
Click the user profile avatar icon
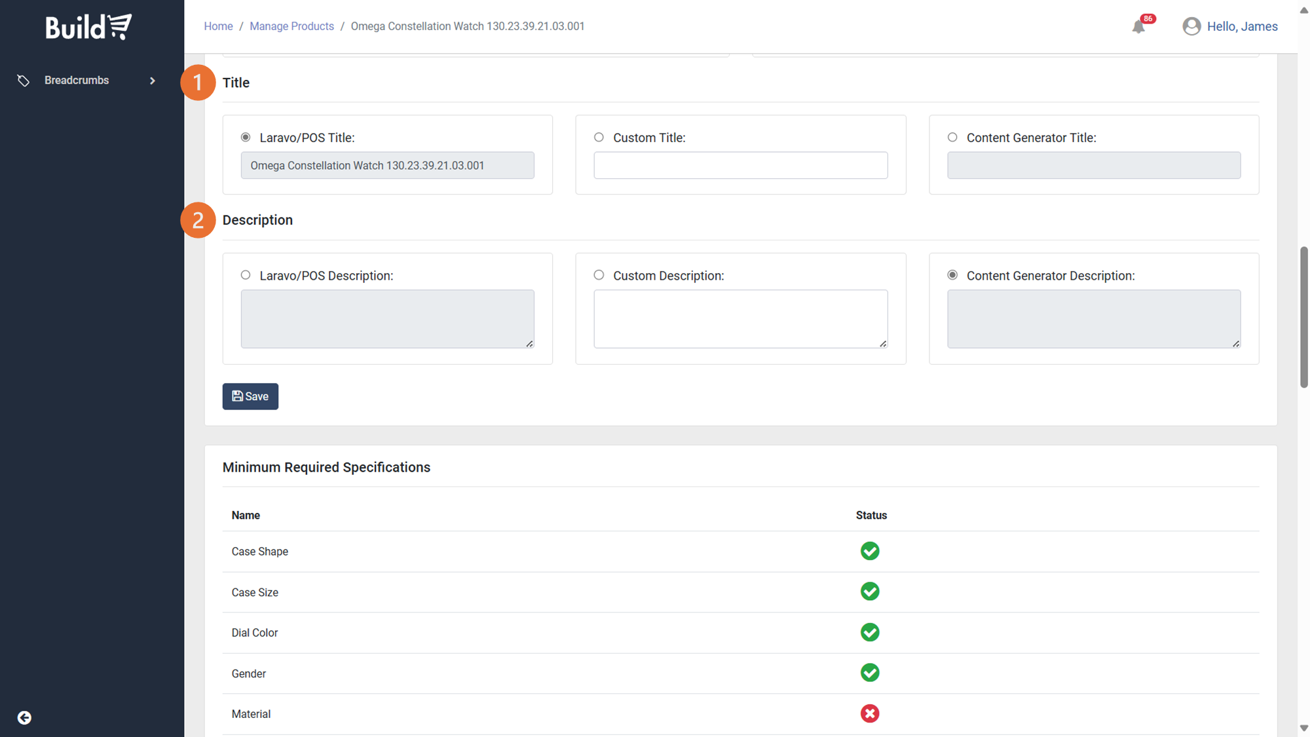pos(1191,26)
